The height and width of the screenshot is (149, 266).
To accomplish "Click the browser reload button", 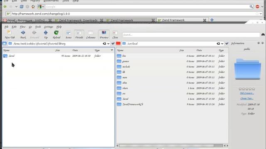I will click(x=22, y=7).
